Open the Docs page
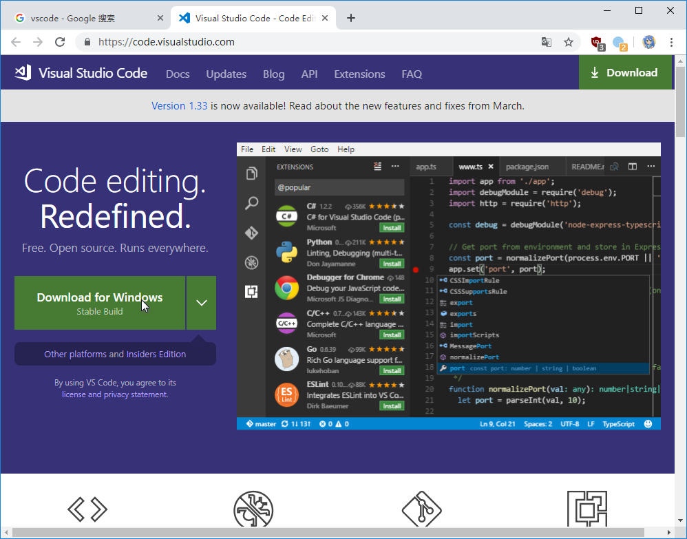 click(x=178, y=74)
